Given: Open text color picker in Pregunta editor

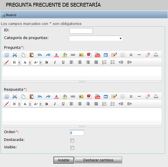Looking at the screenshot, I should point(56,55).
